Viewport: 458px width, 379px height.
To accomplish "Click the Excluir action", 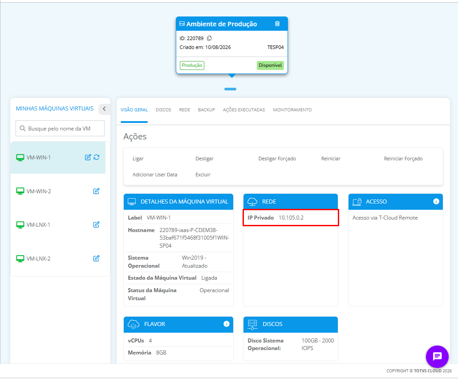I will (203, 175).
